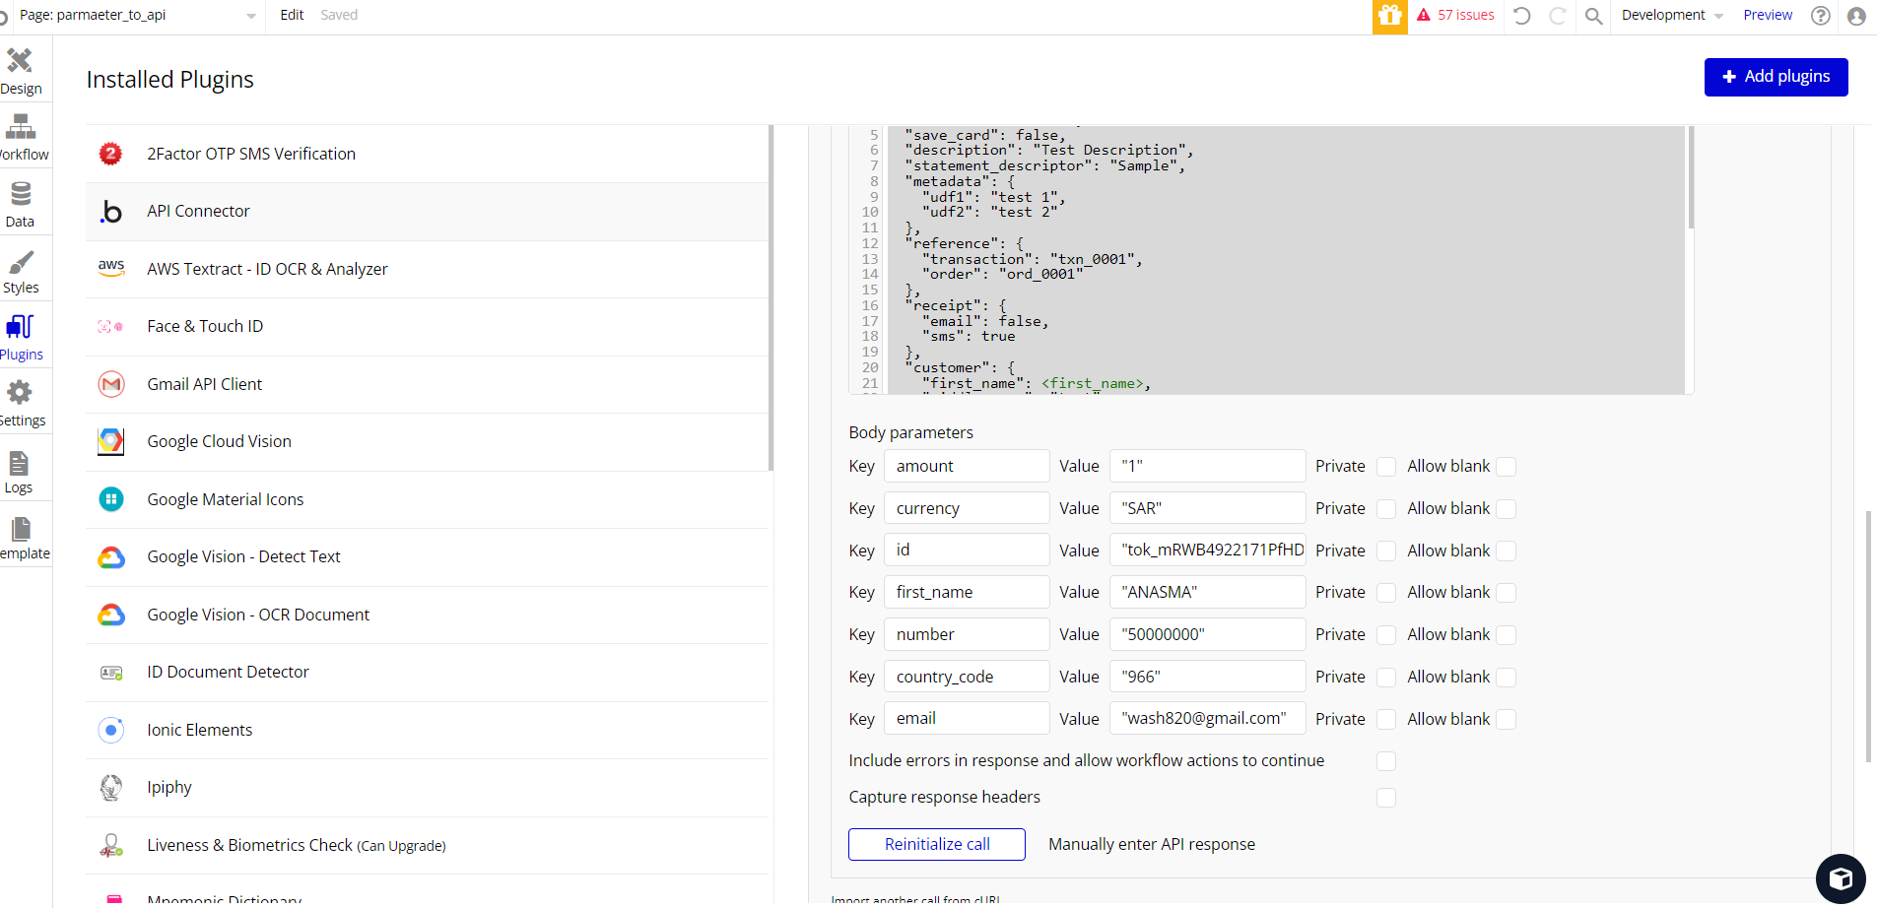Click the plugin settings panel scrollbar

click(1868, 636)
